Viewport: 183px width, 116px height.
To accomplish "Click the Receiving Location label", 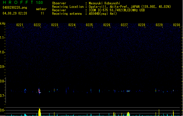I will 68,7.
